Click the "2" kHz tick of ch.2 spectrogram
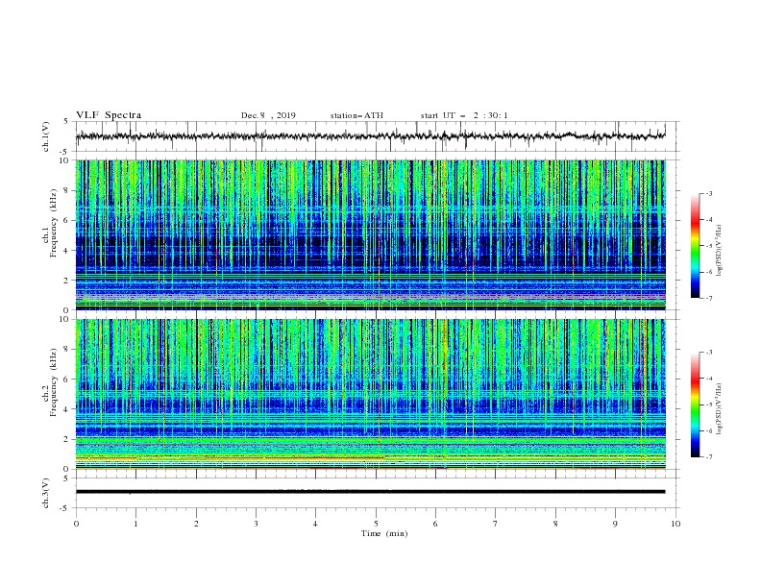Screen dimensions: 761x588 [67, 439]
